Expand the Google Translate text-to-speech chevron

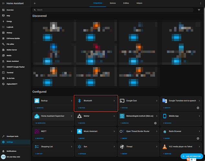(x=199, y=101)
